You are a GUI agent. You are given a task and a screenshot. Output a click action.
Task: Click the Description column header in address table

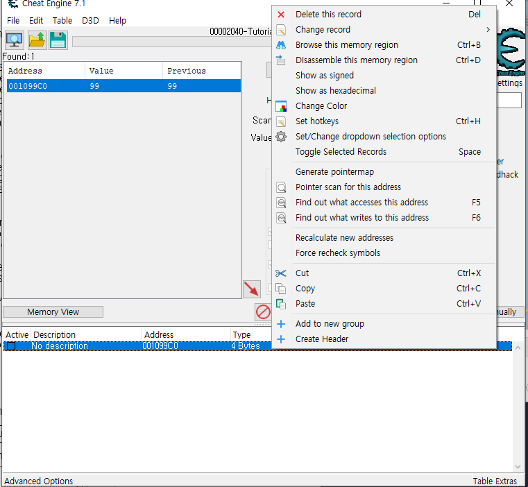[x=86, y=335]
